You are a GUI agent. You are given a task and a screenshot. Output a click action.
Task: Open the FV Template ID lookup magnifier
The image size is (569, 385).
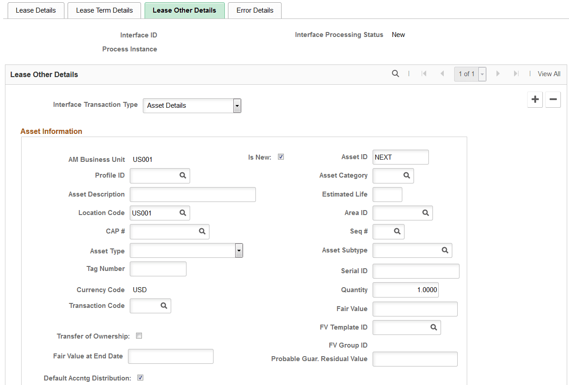[434, 327]
